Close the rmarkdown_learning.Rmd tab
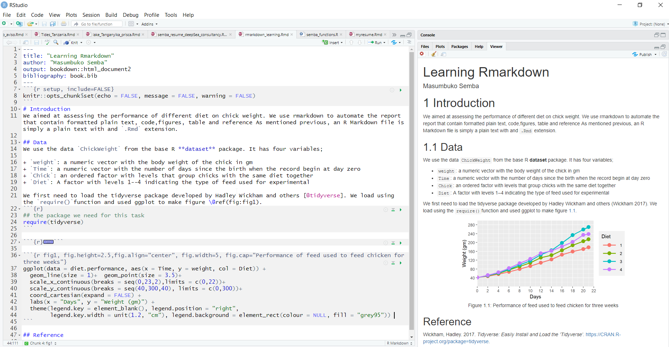Viewport: 669px width, 347px height. point(292,35)
